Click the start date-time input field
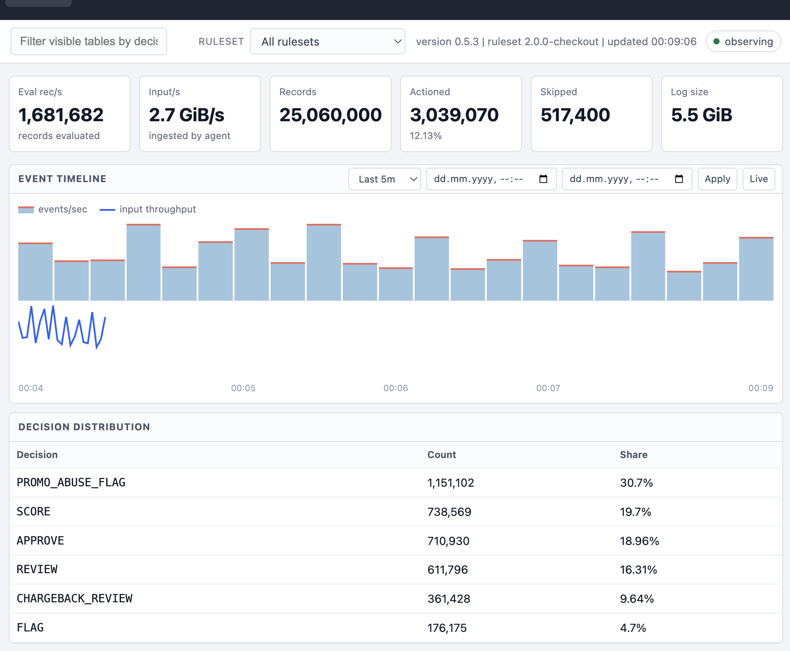 pyautogui.click(x=492, y=179)
